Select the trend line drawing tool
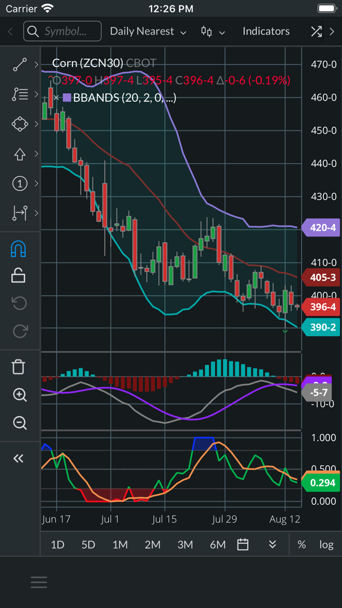This screenshot has width=342, height=608. pos(19,65)
